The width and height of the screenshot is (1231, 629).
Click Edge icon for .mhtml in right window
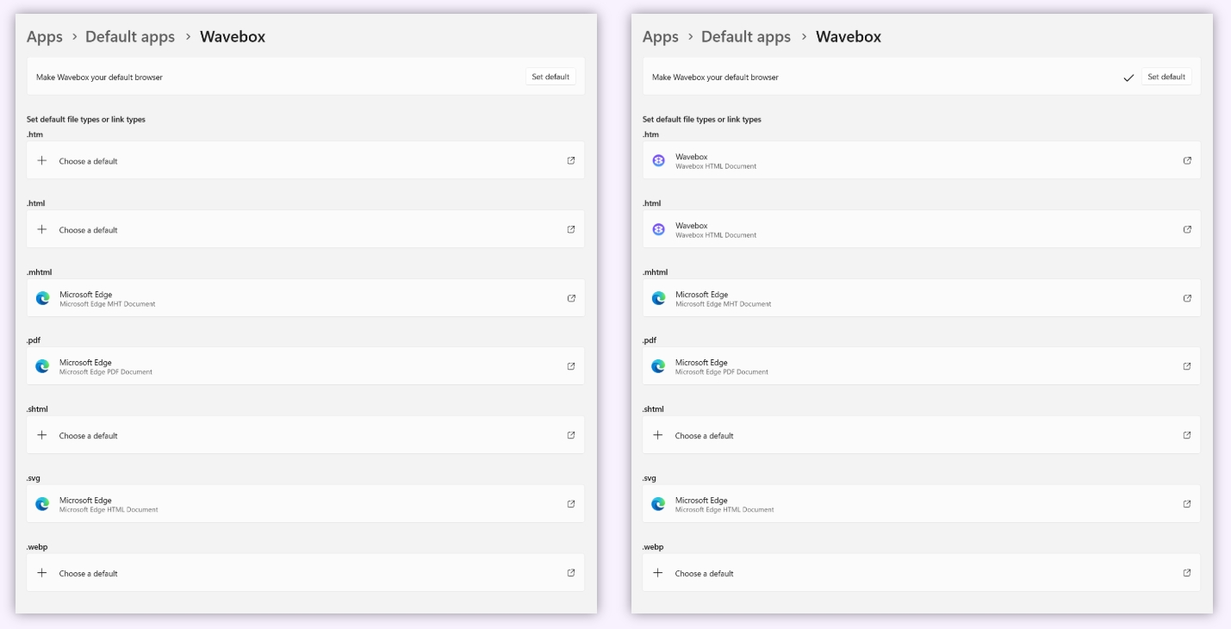tap(658, 298)
